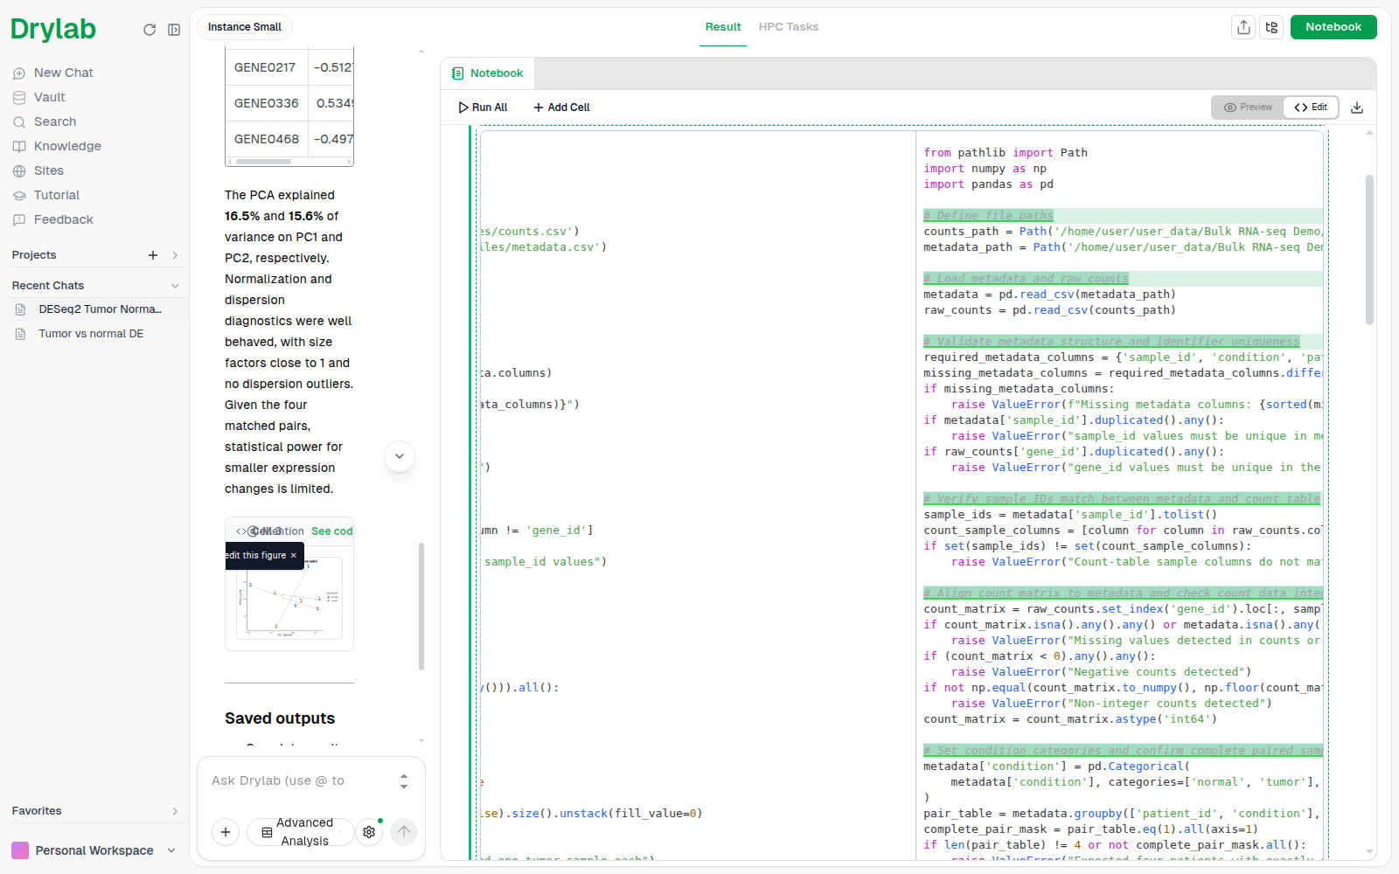Click the Personal Workspace avatar icon

click(x=20, y=850)
